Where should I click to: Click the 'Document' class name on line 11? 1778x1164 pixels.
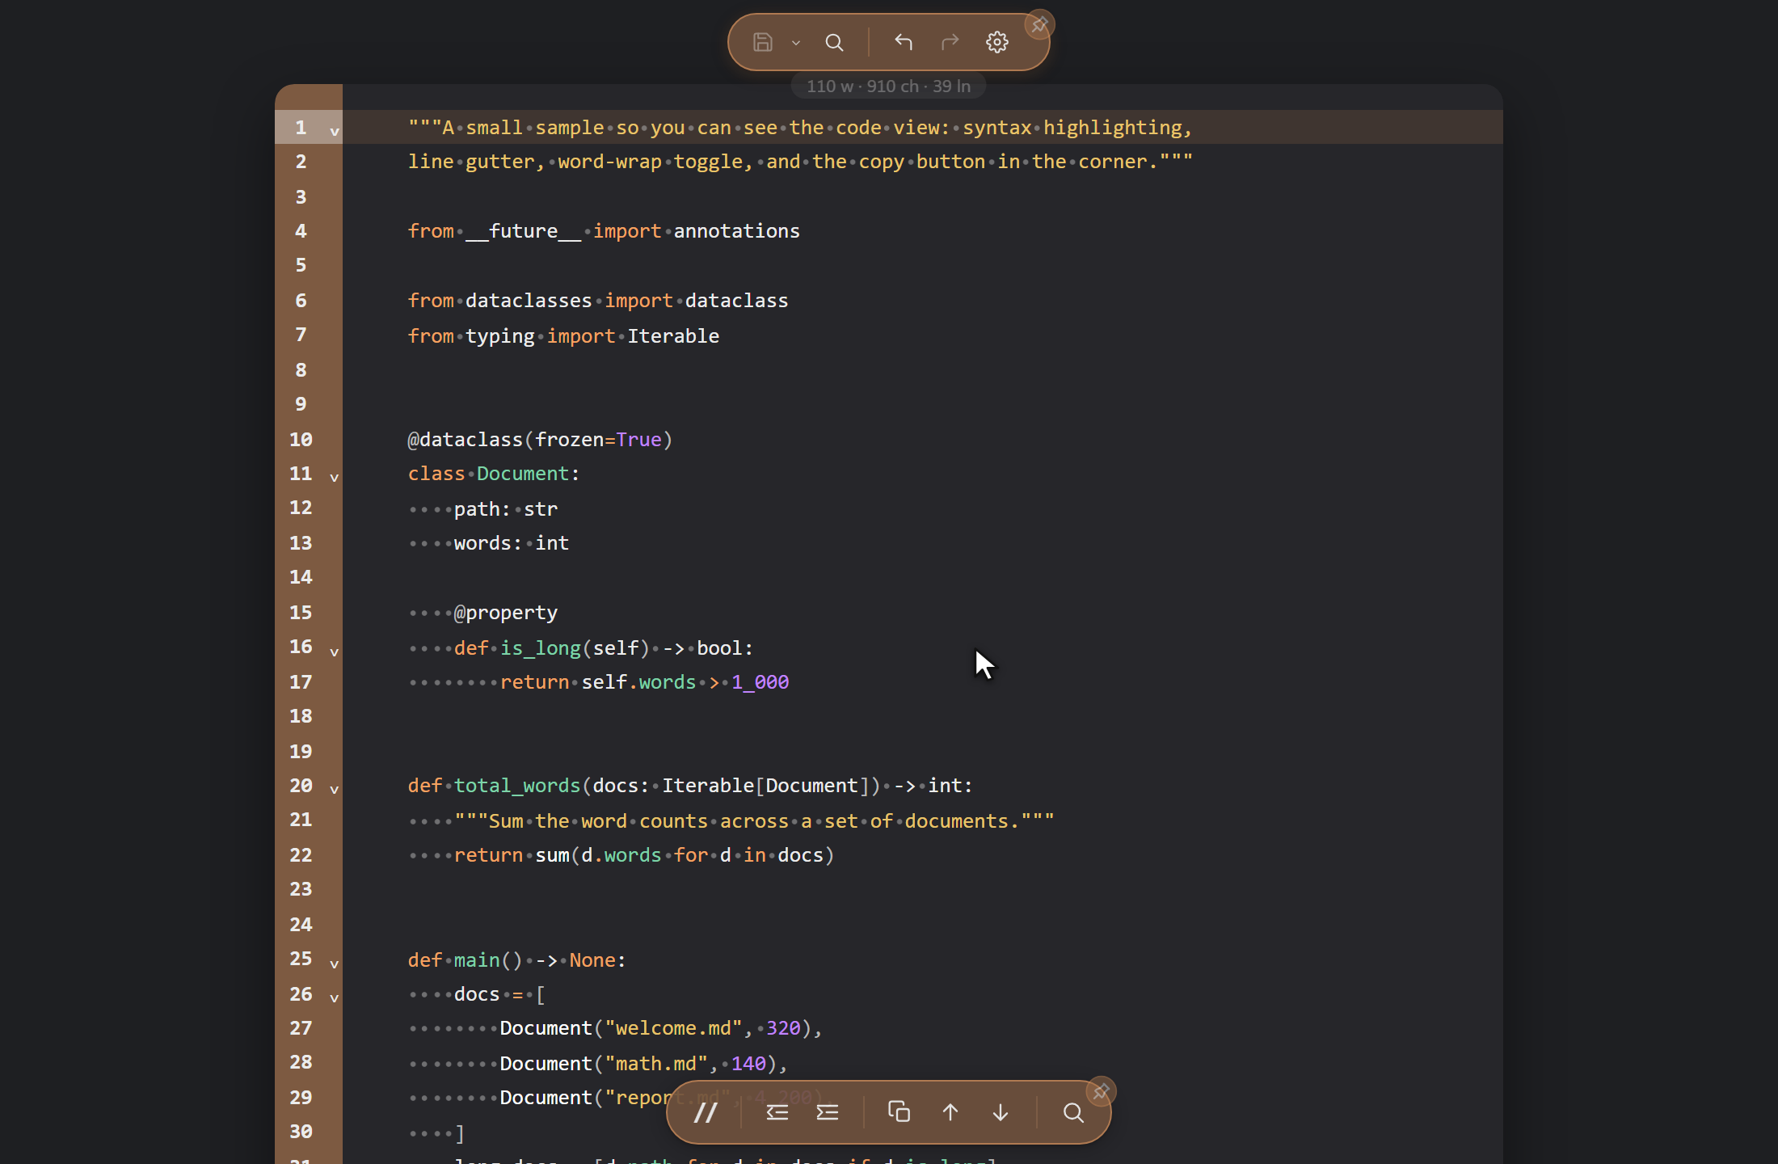coord(523,474)
